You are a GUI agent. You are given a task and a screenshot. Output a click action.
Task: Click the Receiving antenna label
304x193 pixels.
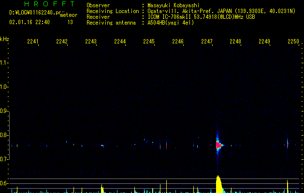[x=111, y=23]
